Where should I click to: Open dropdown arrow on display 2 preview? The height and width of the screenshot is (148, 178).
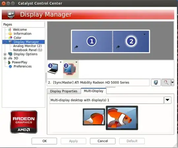pos(144,34)
